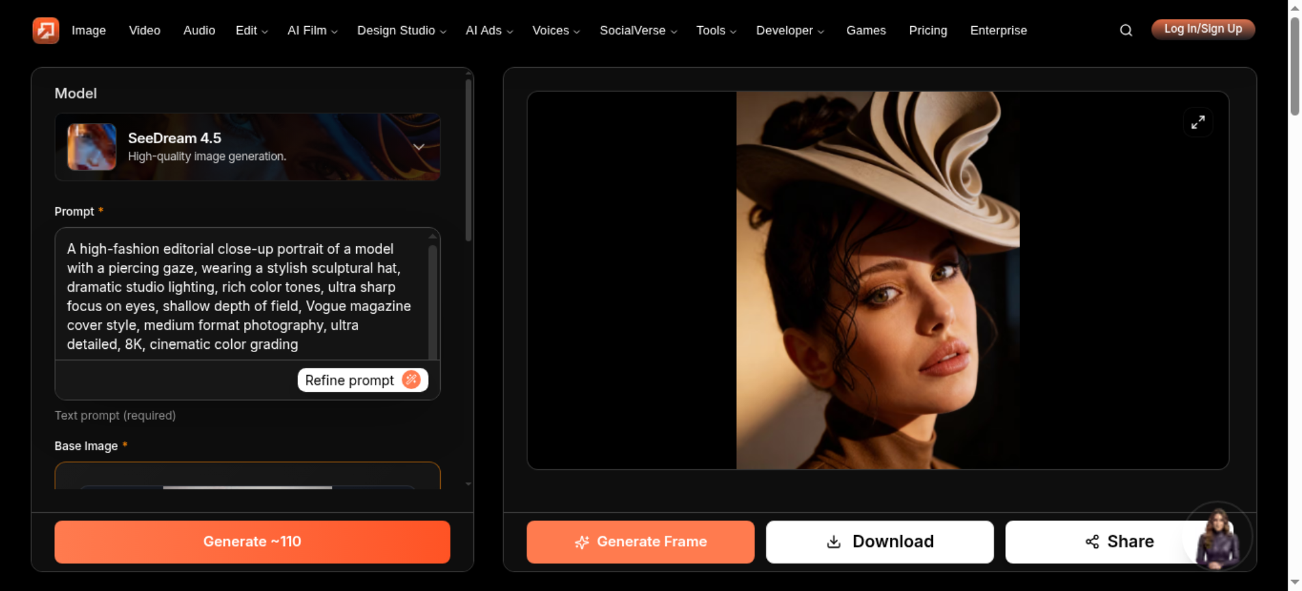
Task: Click the orange site logo icon
Action: (x=46, y=30)
